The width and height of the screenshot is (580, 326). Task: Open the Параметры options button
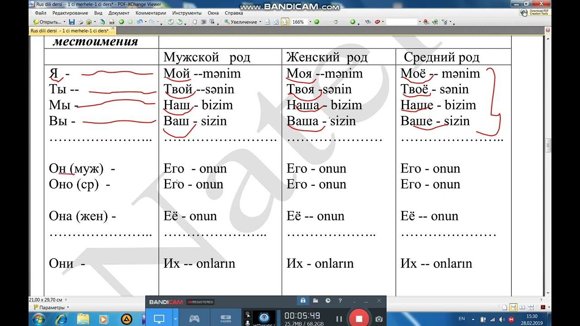click(51, 307)
